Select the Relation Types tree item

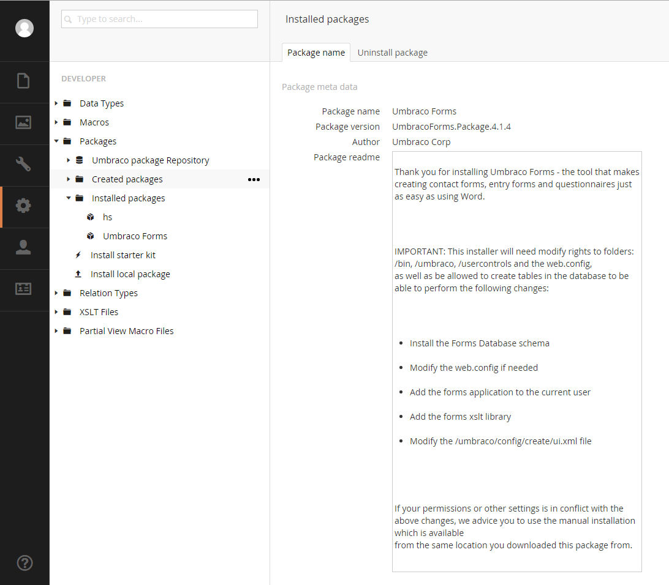(109, 293)
